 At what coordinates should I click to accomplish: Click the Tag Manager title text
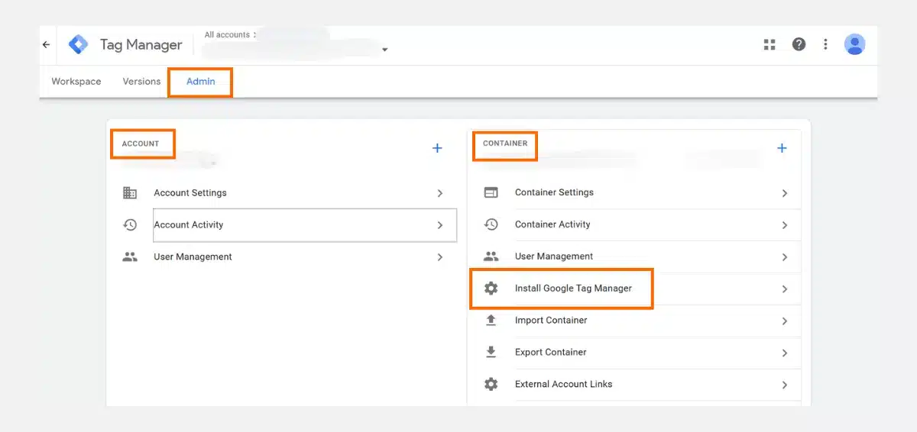pyautogui.click(x=141, y=44)
